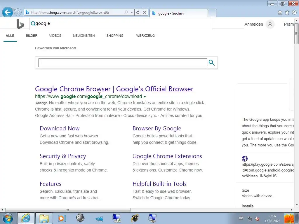The height and width of the screenshot is (224, 299).
Task: Open the play.google.com store link
Action: pos(268,170)
